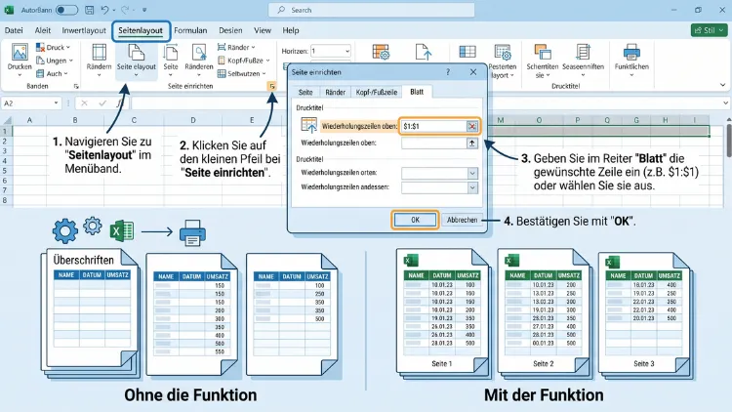Click the page with up-arrow ribbon icon
This screenshot has height=412, width=732.
(424, 53)
